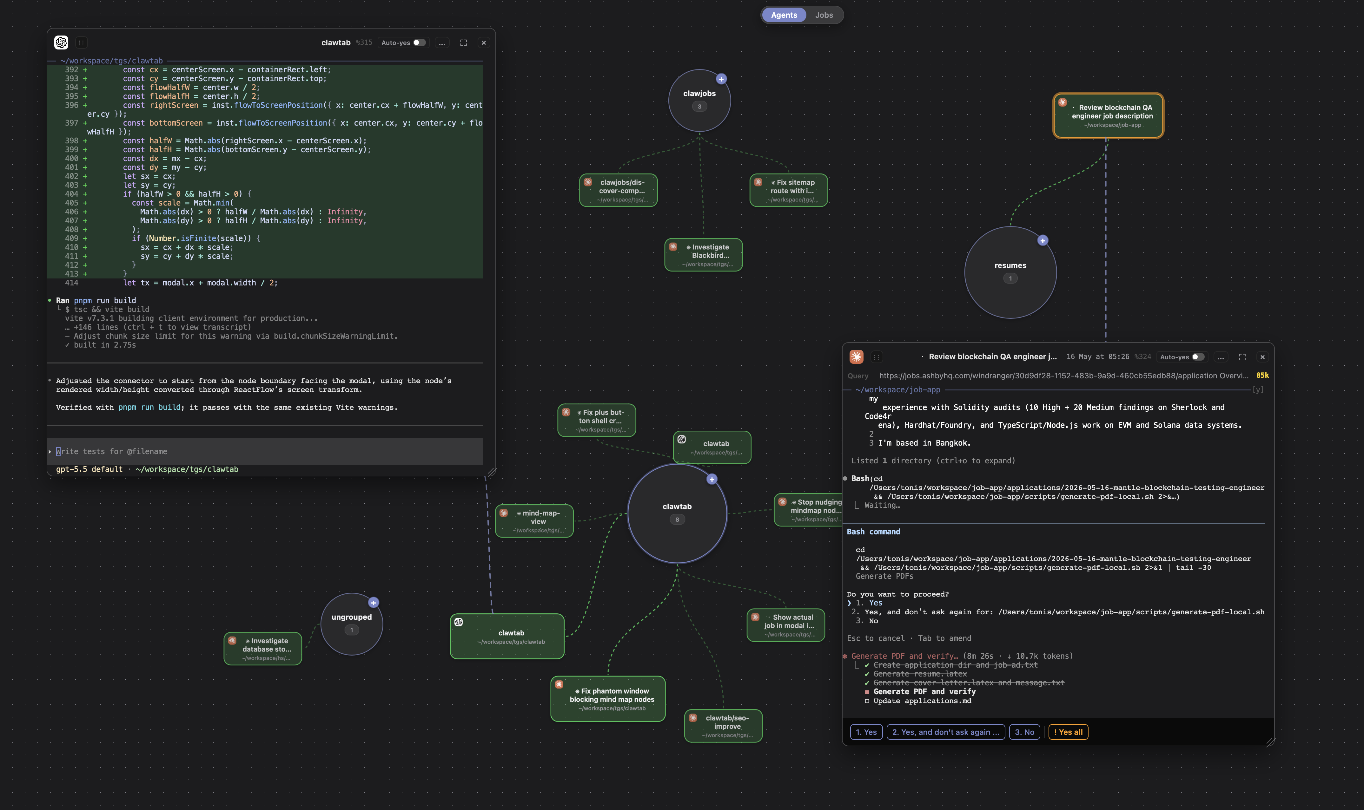Switch to the Agents tab
This screenshot has width=1364, height=810.
tap(784, 15)
